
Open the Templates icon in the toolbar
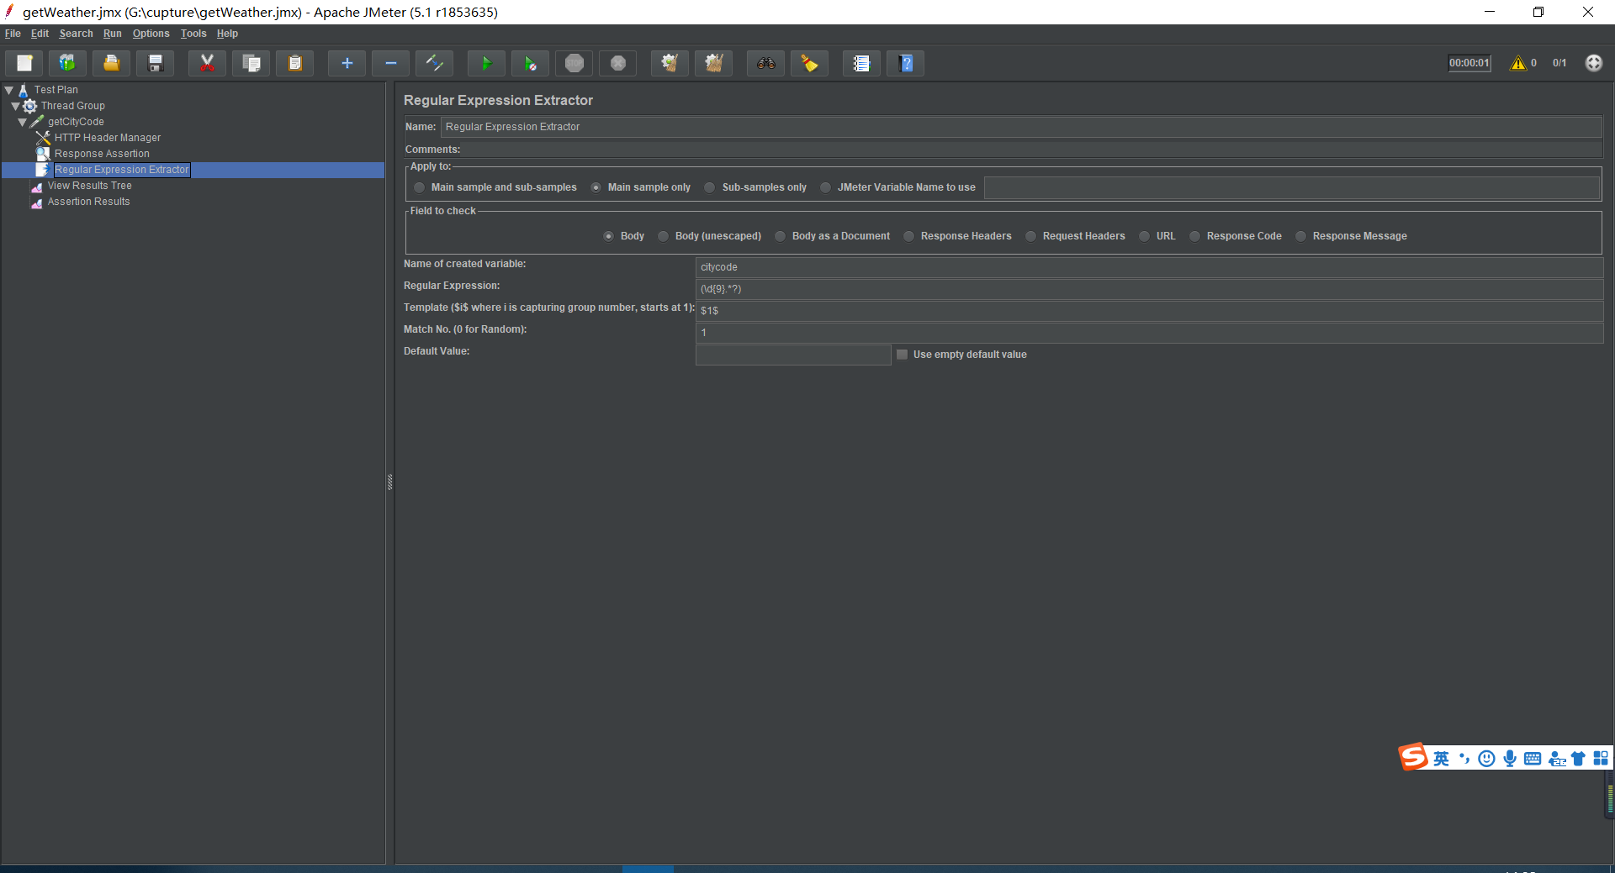pos(67,63)
